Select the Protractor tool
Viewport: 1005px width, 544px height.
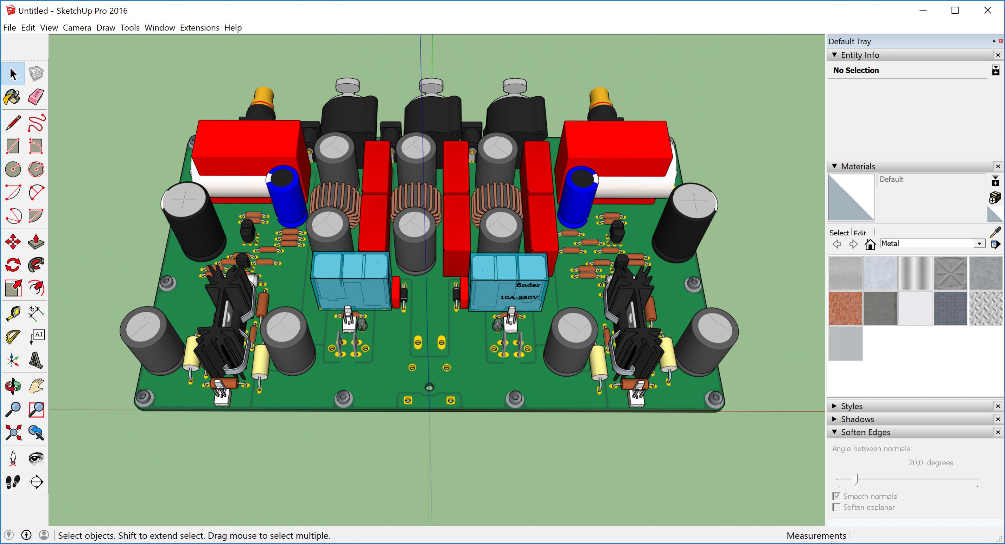click(x=13, y=337)
